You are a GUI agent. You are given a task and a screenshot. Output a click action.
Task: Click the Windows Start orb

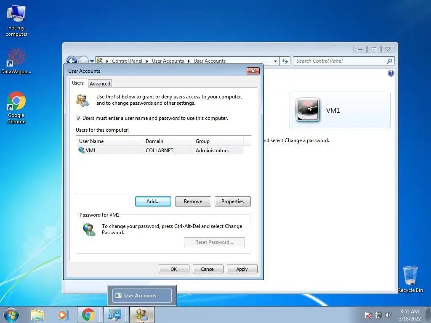click(11, 315)
